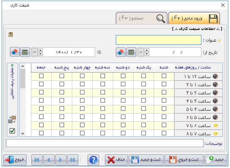The width and height of the screenshot is (230, 168).
Task: Click the small floppy disk icon above the title field
Action: point(11,34)
